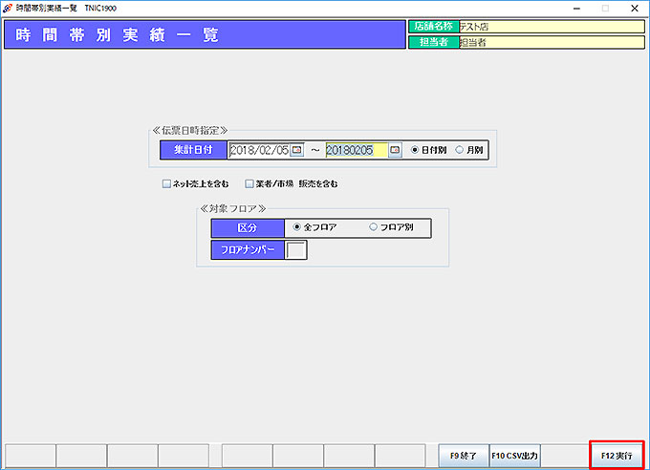Click the start date field 2018/02/05

[259, 150]
